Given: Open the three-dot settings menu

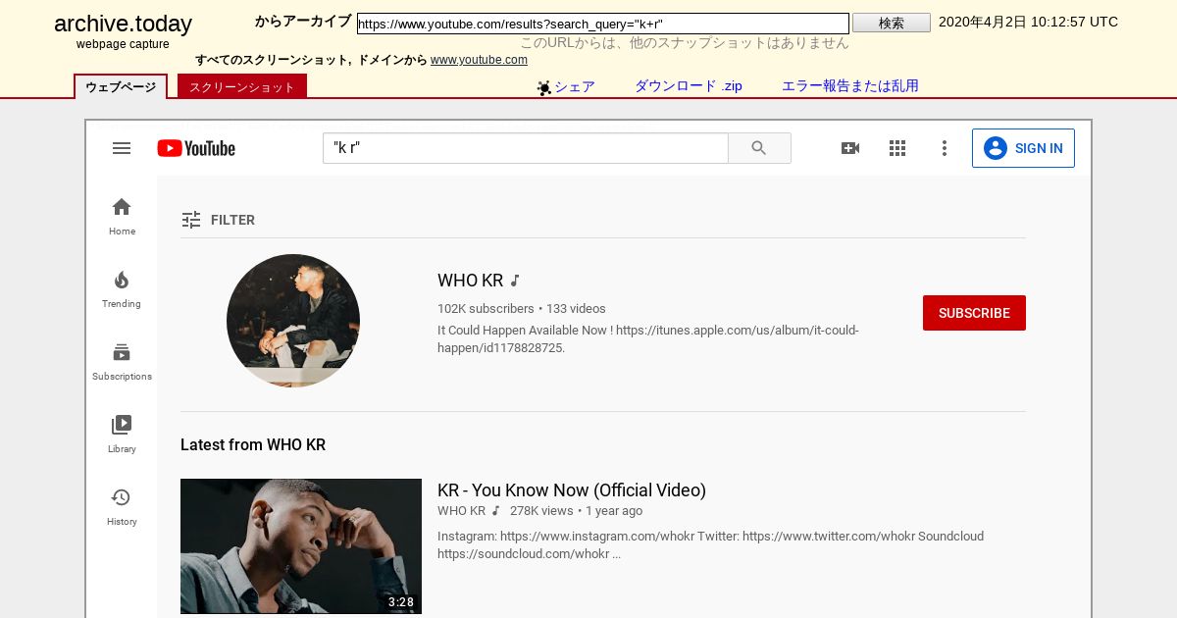Looking at the screenshot, I should [x=945, y=148].
